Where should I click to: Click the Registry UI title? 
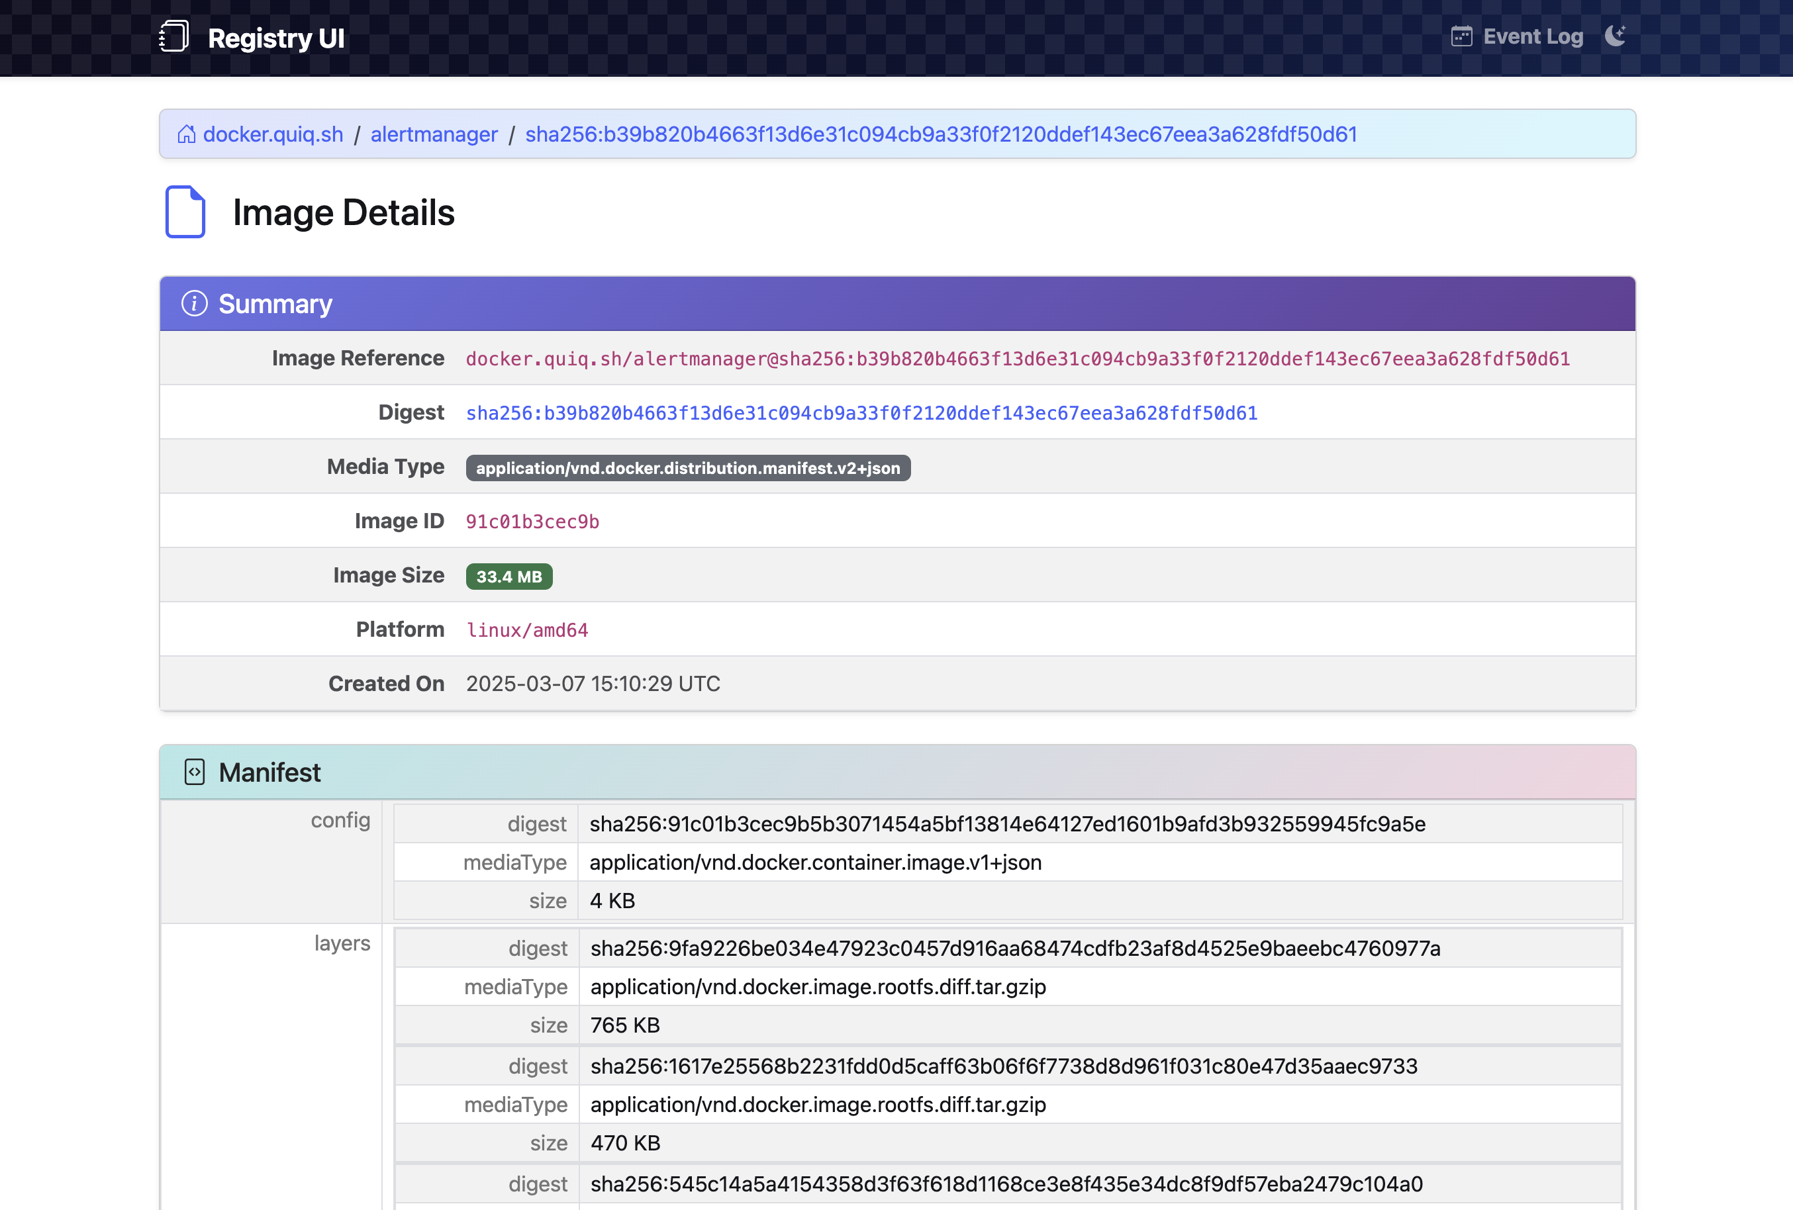coord(276,38)
